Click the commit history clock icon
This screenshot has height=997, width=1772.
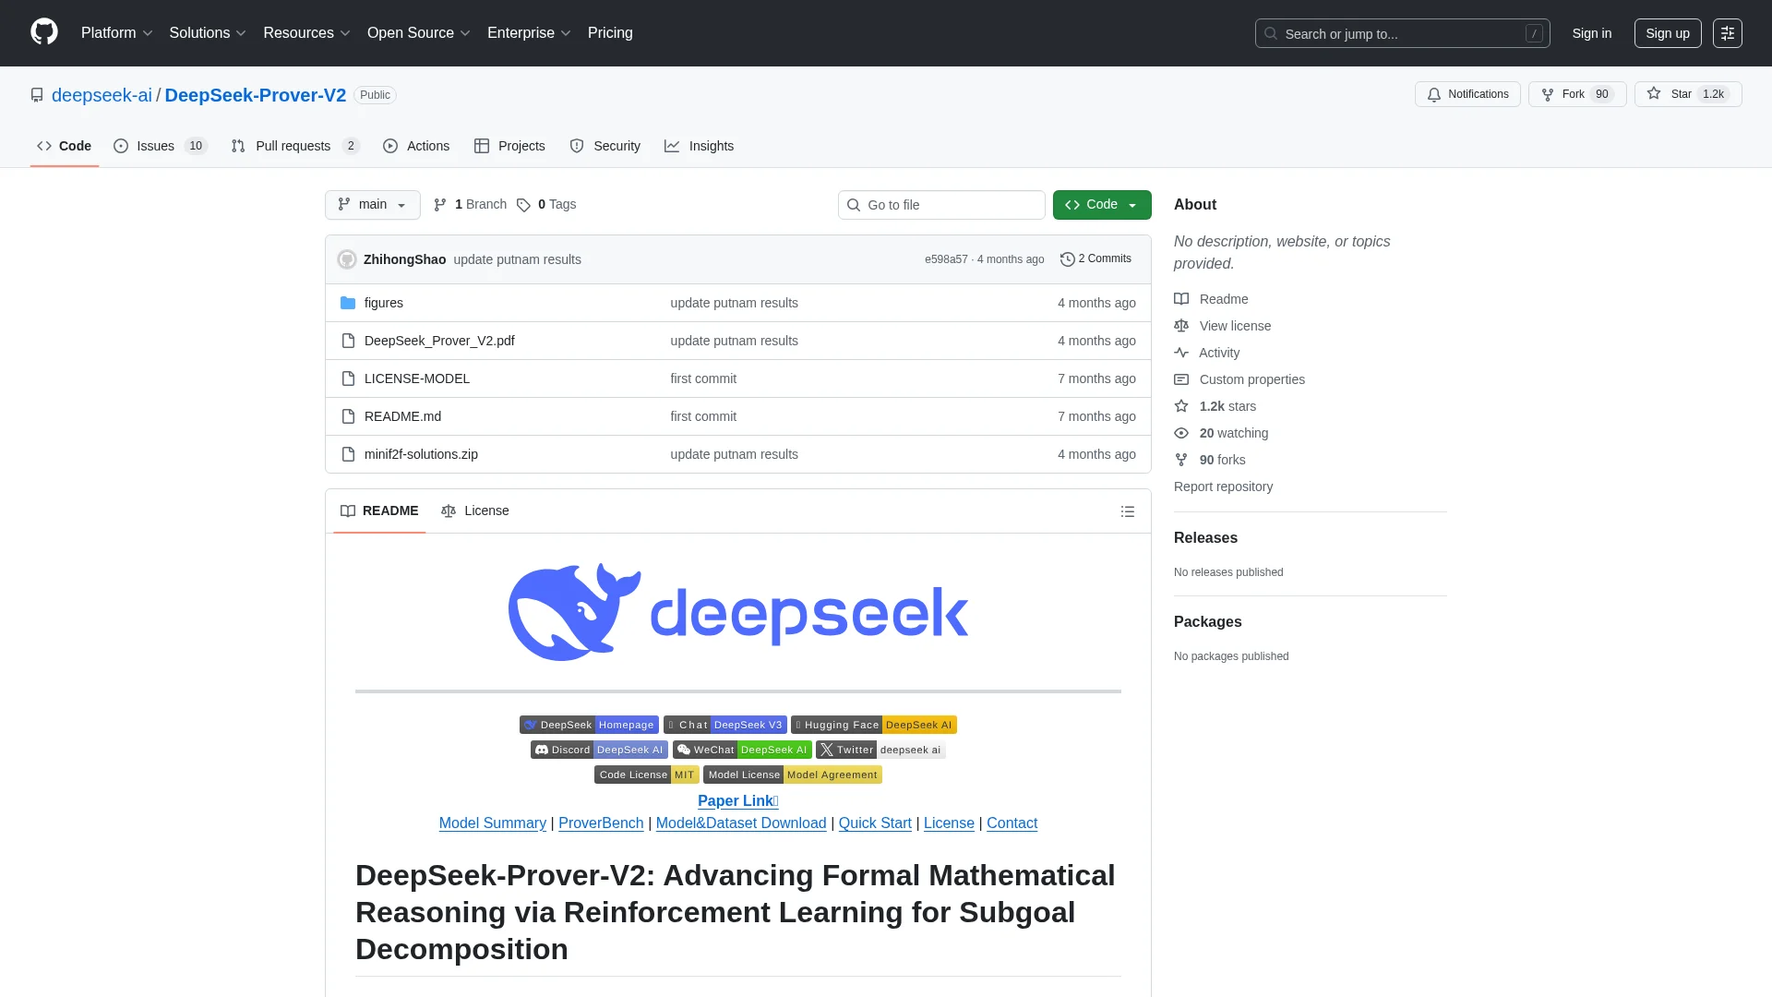pyautogui.click(x=1067, y=259)
